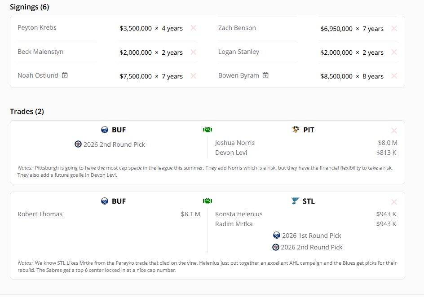Open Noah Östlund player name
This screenshot has width=424, height=297.
point(38,75)
